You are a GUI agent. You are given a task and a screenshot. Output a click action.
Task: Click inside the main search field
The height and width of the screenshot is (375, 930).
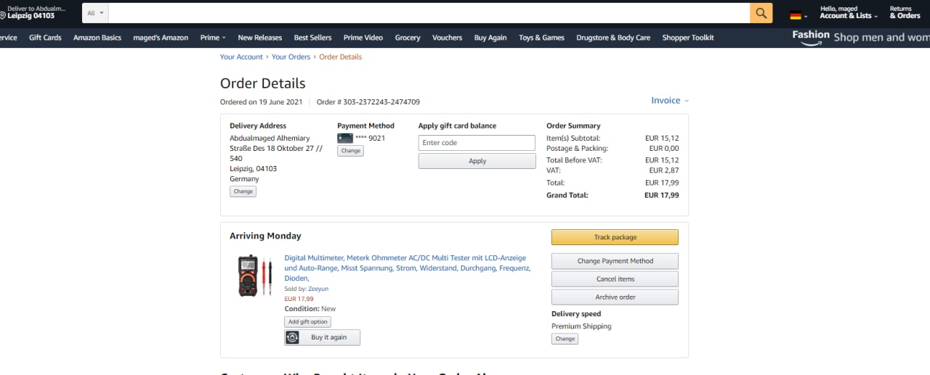(x=429, y=13)
